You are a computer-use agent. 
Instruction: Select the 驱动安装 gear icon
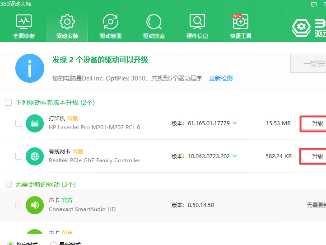(x=67, y=22)
